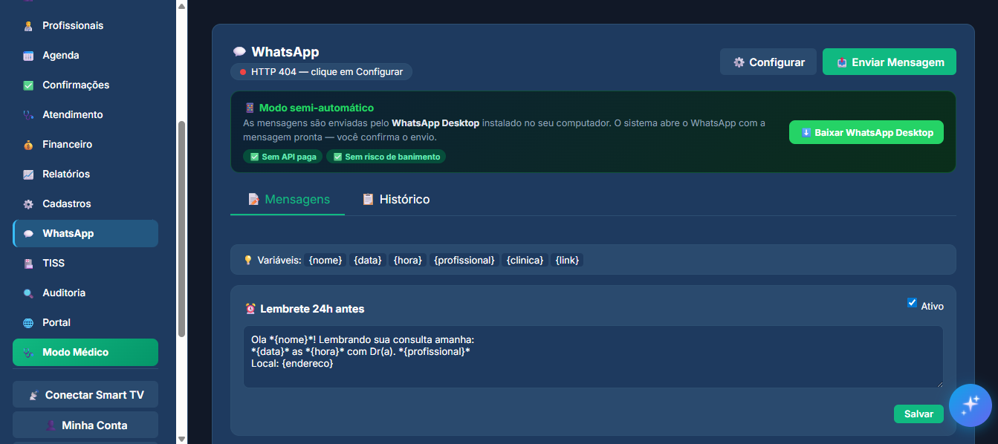Click the Financeiro money bag icon

[x=28, y=145]
